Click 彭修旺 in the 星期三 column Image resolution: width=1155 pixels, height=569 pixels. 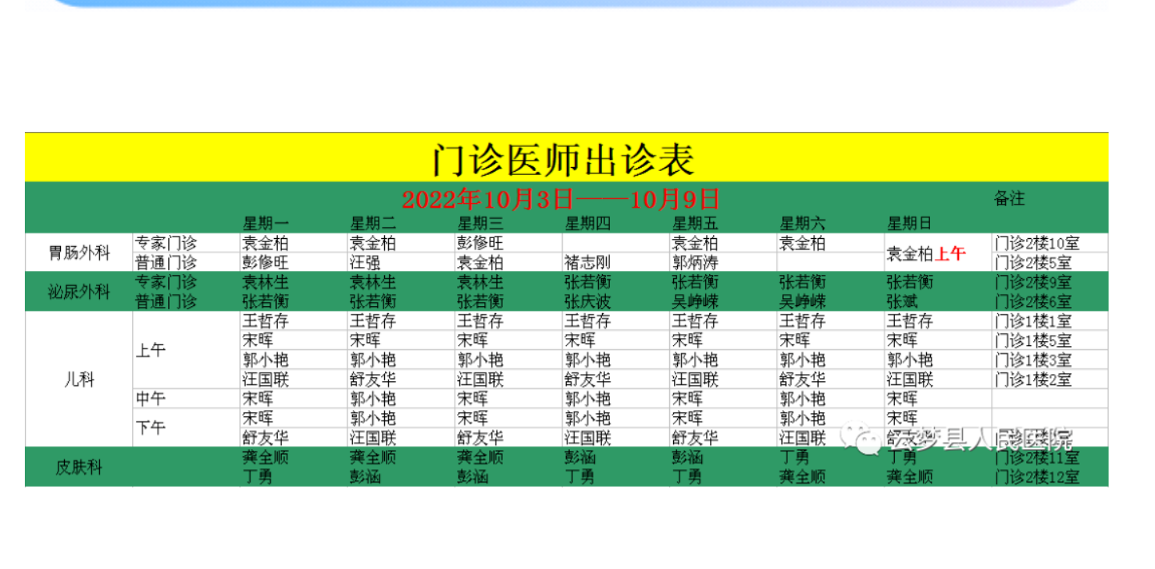tap(481, 243)
